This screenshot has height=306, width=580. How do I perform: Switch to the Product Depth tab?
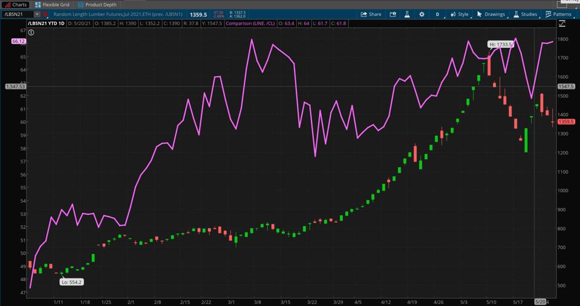click(97, 4)
